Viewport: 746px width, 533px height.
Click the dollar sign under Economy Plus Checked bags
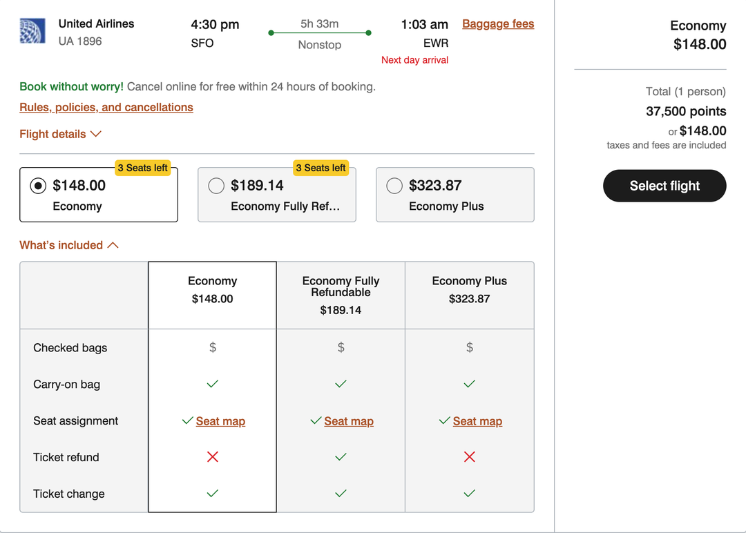coord(470,347)
